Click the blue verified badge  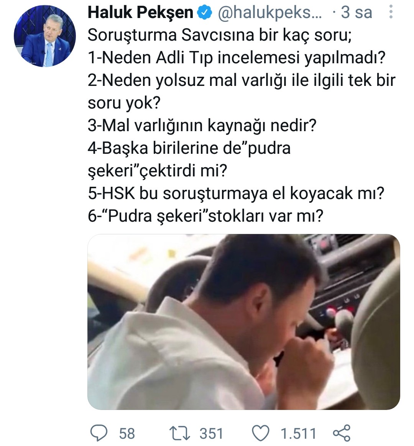pyautogui.click(x=204, y=13)
